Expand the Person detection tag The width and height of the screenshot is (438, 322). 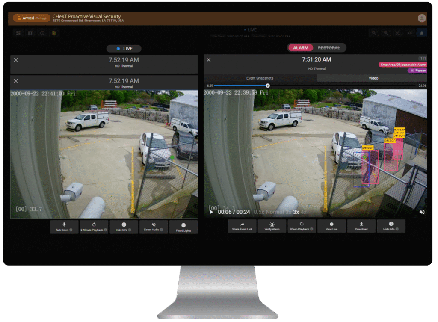[418, 71]
